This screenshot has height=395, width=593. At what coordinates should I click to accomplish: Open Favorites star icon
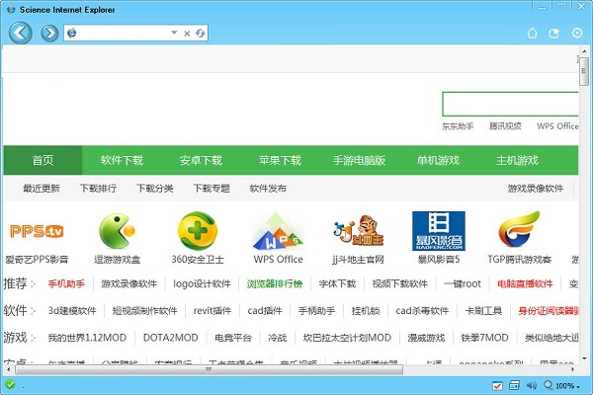coord(553,34)
